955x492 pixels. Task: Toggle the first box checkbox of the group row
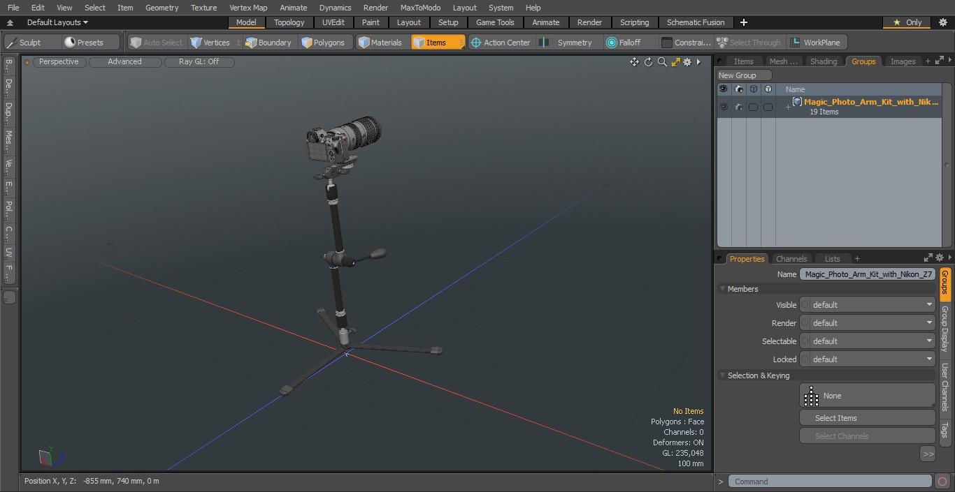click(x=753, y=107)
